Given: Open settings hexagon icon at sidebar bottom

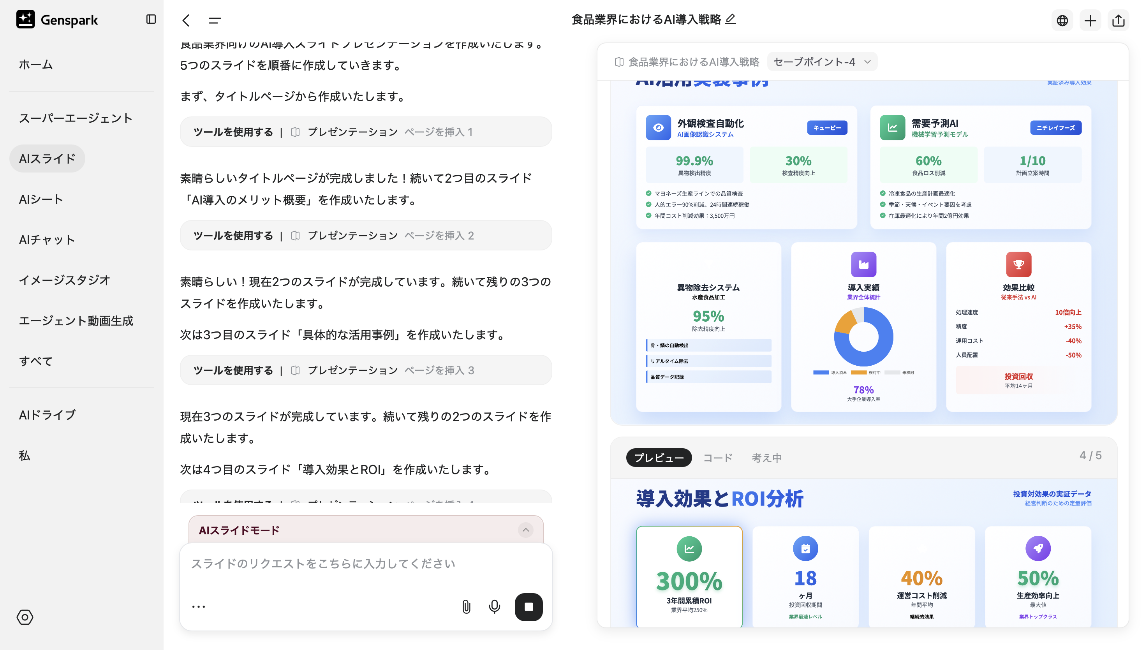Looking at the screenshot, I should click(25, 617).
